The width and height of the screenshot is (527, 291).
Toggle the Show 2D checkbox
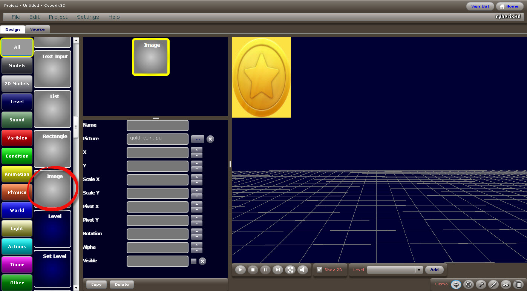pos(319,270)
